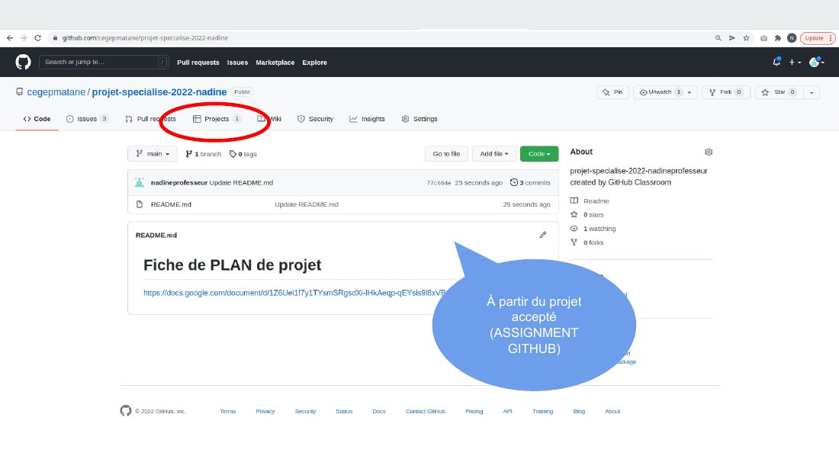839x472 pixels.
Task: Go back with the browser back arrow
Action: pyautogui.click(x=10, y=38)
